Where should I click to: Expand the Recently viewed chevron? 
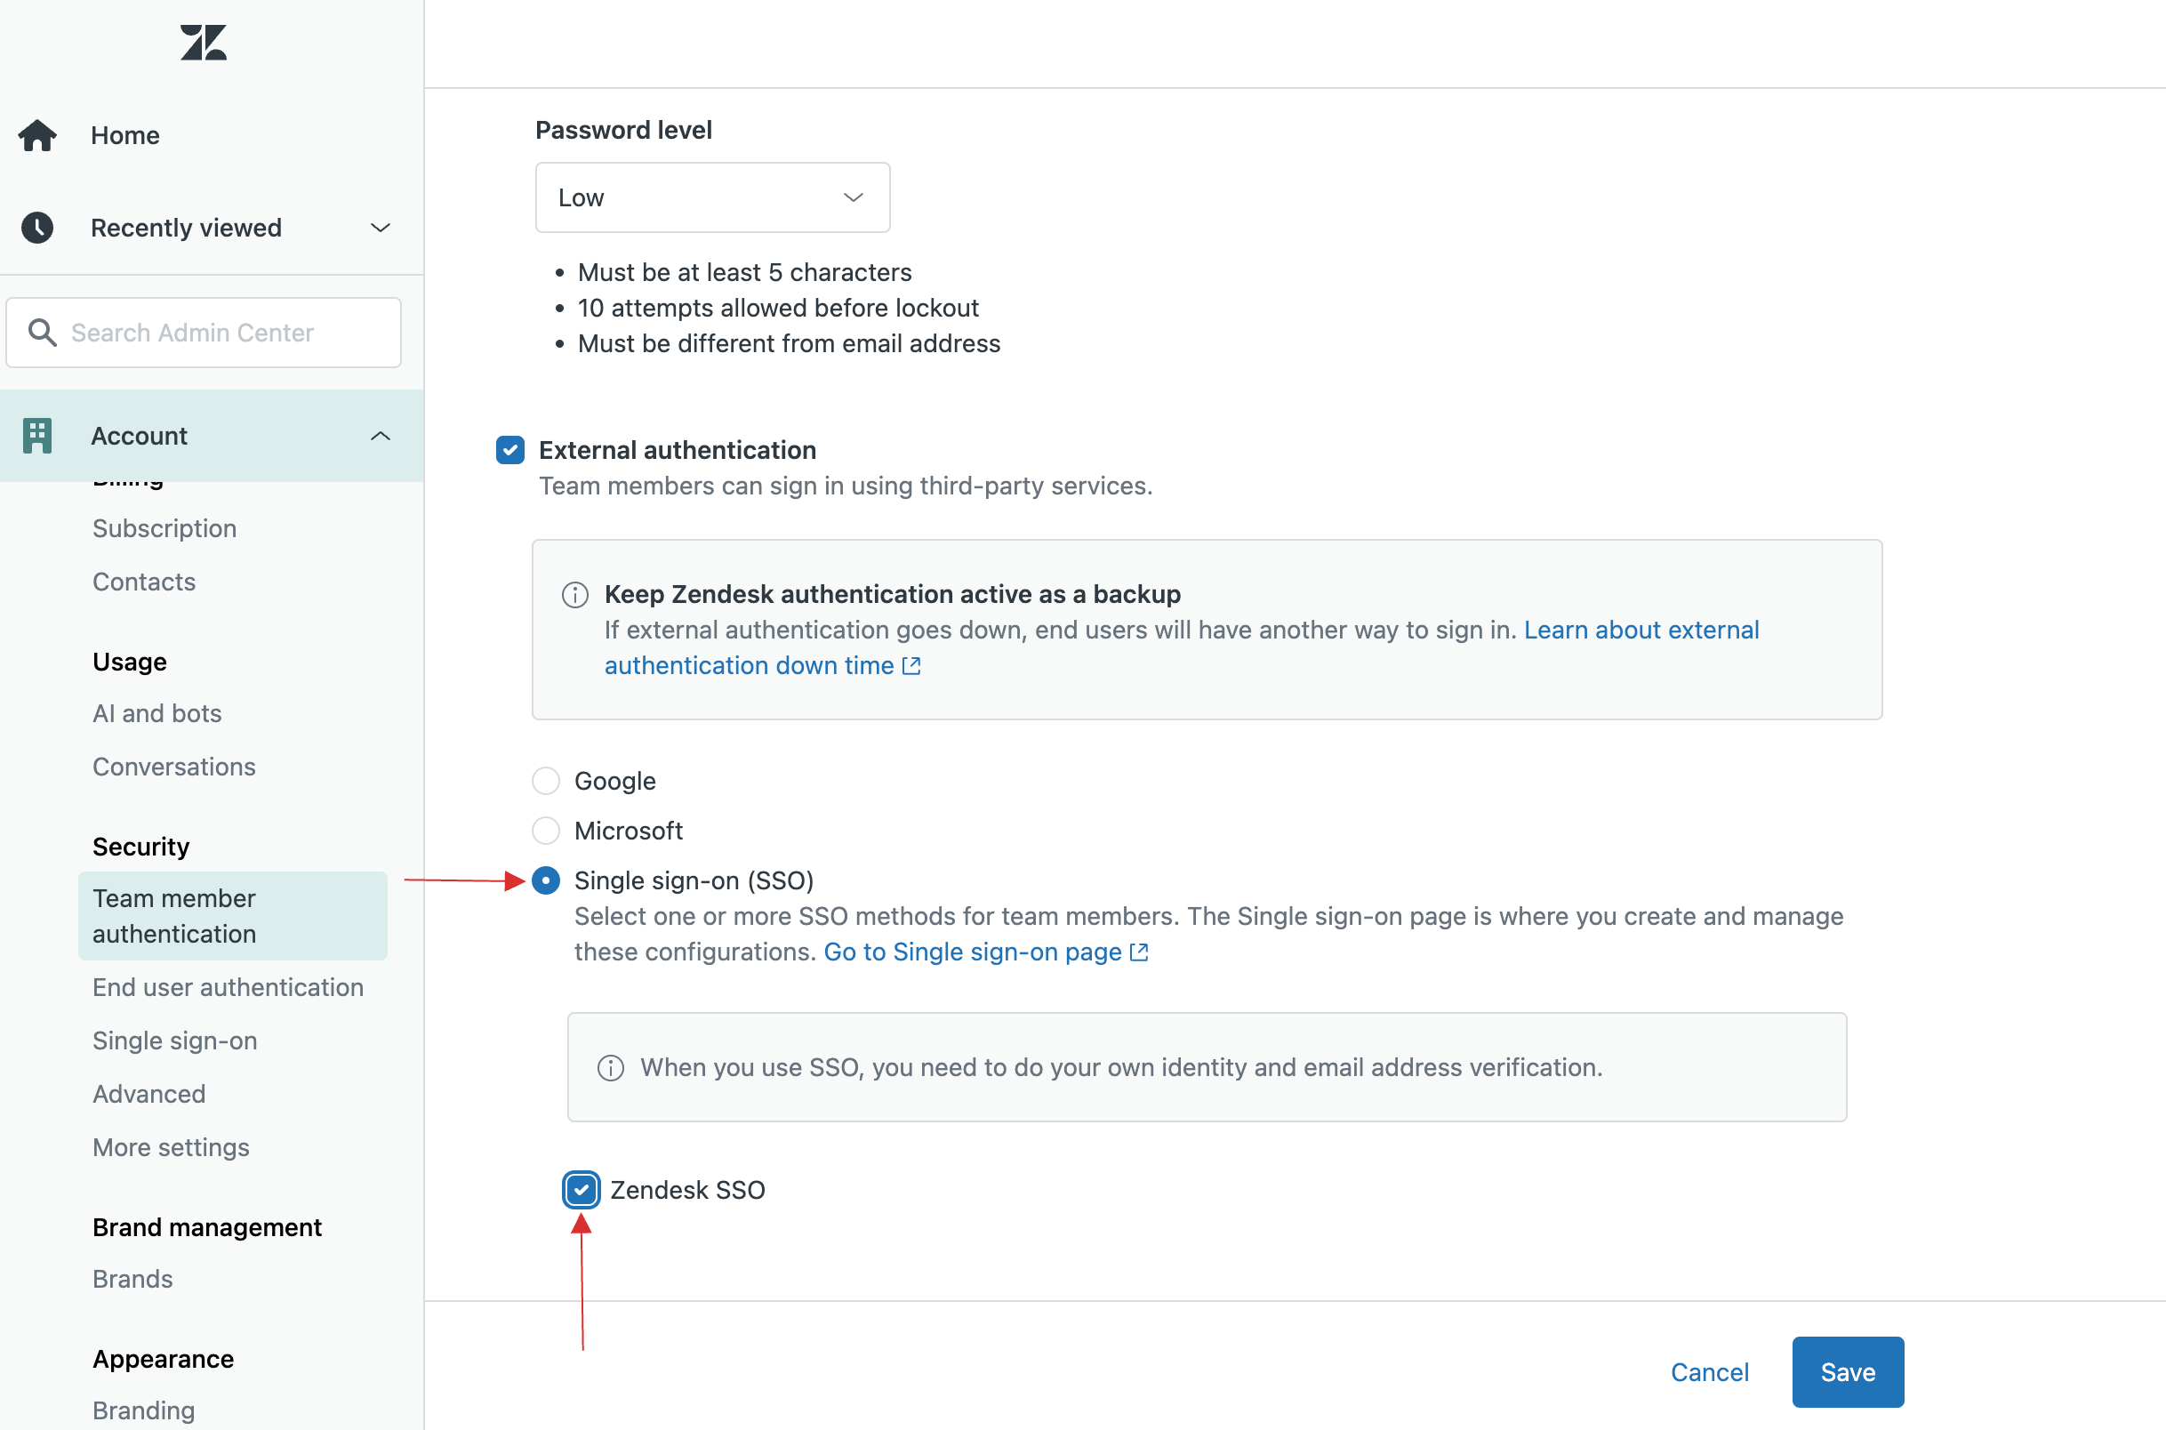(x=381, y=227)
